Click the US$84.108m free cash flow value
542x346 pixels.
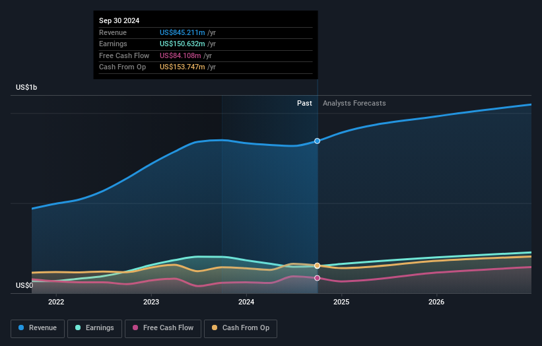[180, 55]
